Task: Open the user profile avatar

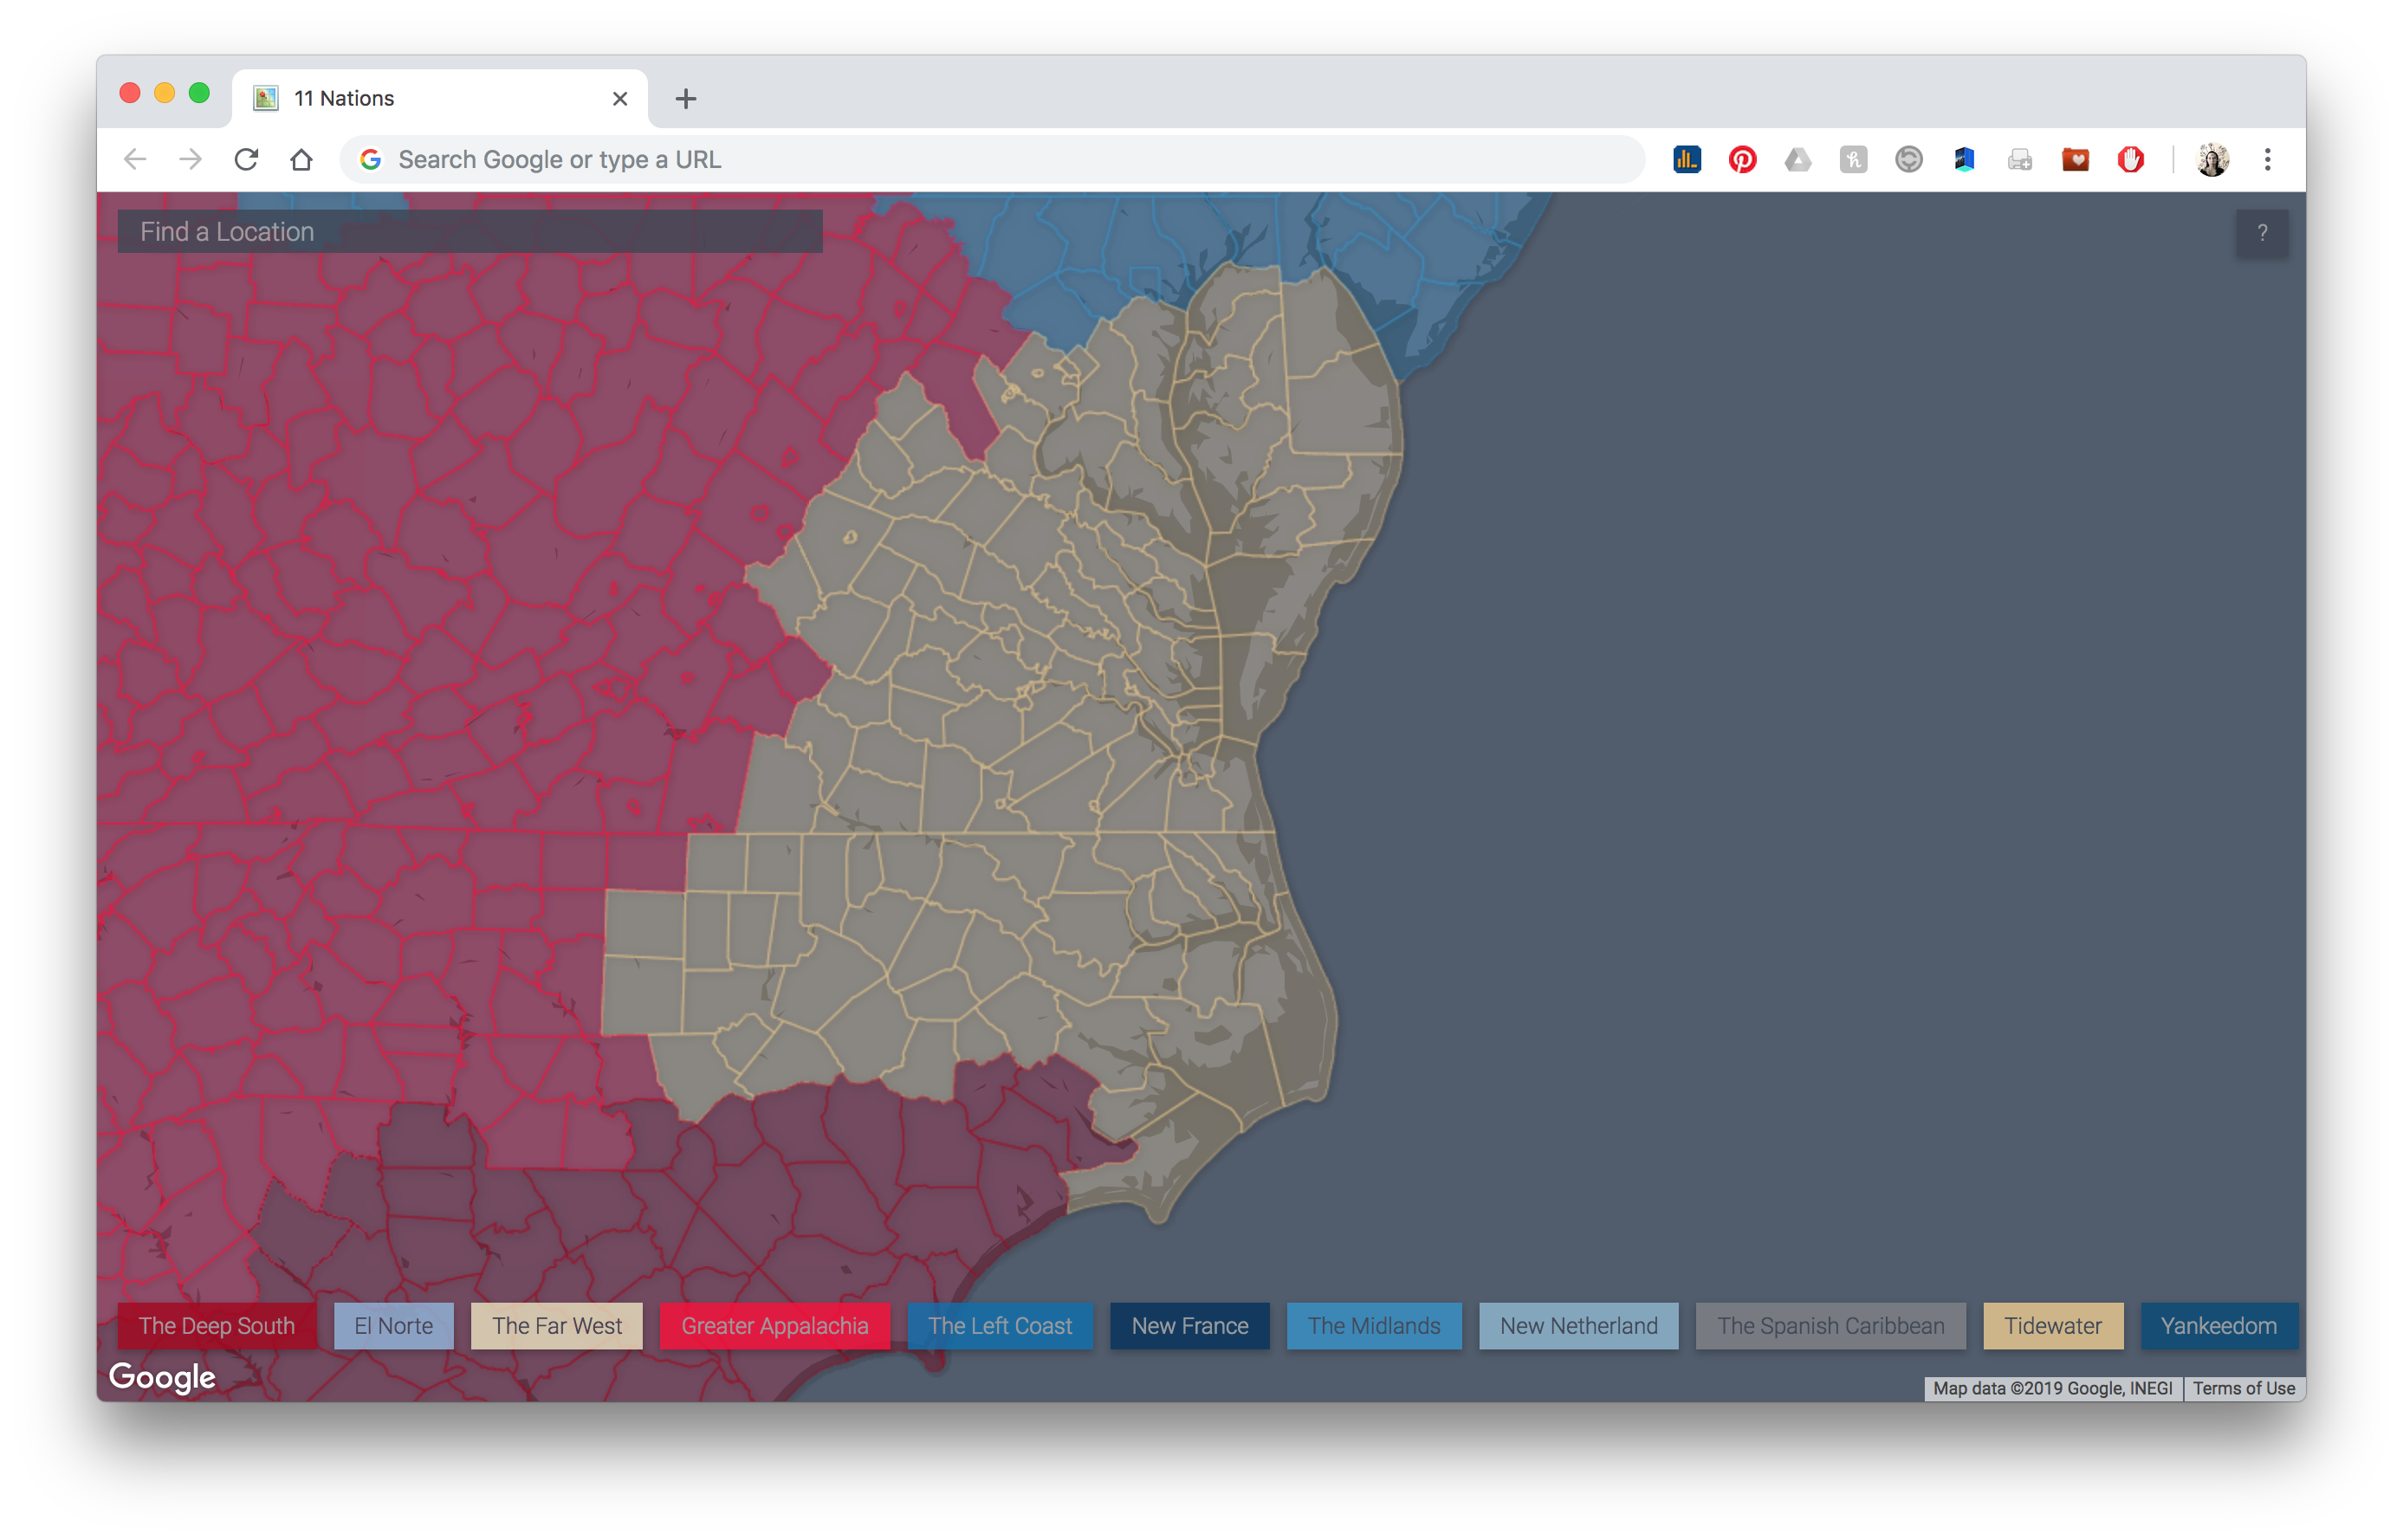Action: pyautogui.click(x=2212, y=160)
